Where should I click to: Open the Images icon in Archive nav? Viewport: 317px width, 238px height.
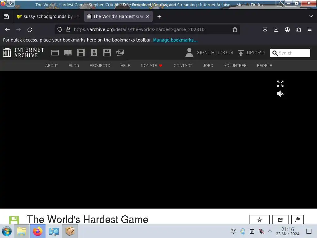[x=120, y=53]
